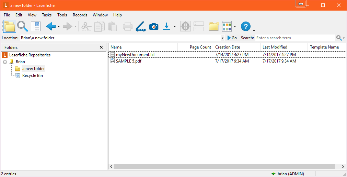The image size is (347, 177).
Task: Open the Search magnifier toolbar icon
Action: pos(23,26)
